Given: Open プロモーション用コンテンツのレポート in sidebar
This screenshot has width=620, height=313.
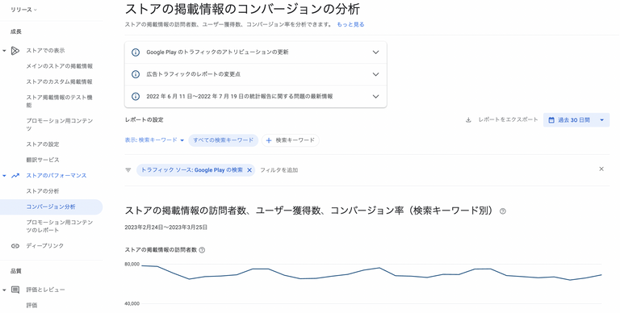Looking at the screenshot, I should pos(60,226).
